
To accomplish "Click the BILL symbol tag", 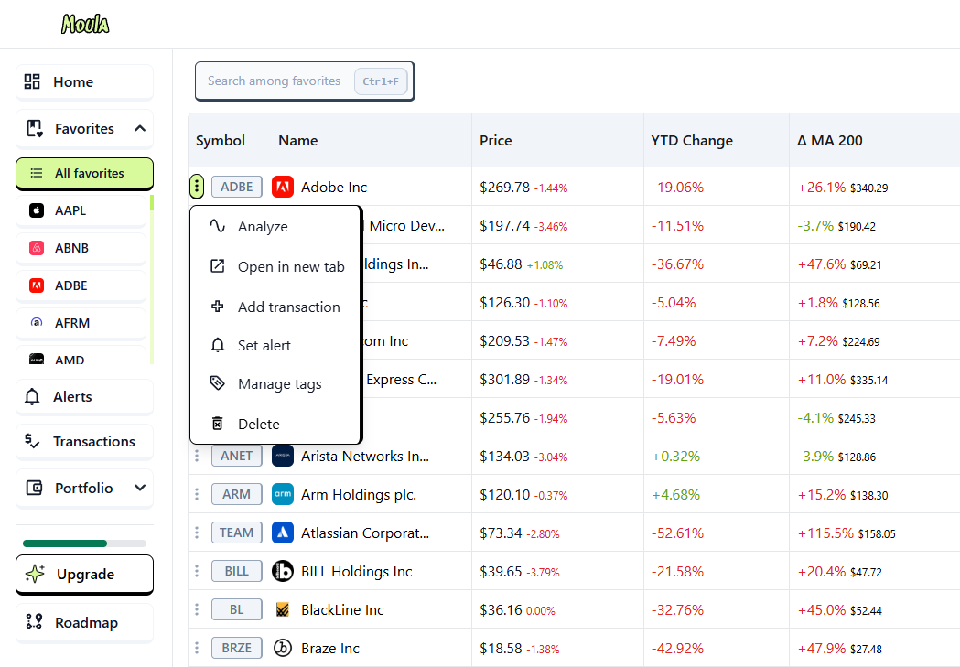I will 237,571.
